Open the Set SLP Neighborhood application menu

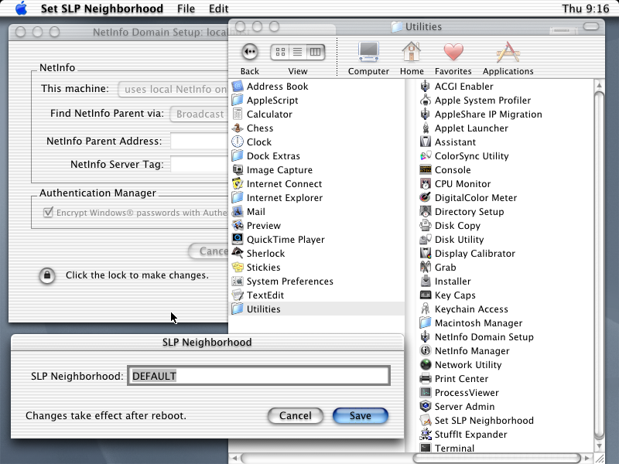pyautogui.click(x=102, y=9)
